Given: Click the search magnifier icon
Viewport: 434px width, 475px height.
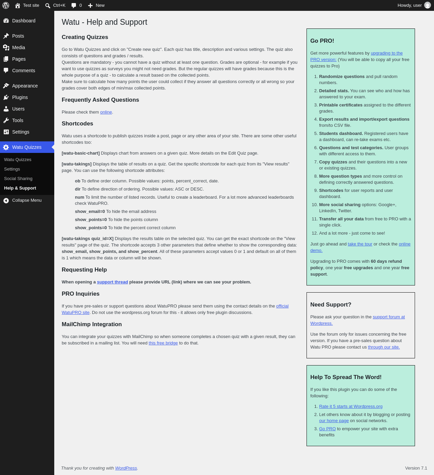Looking at the screenshot, I should point(48,5).
